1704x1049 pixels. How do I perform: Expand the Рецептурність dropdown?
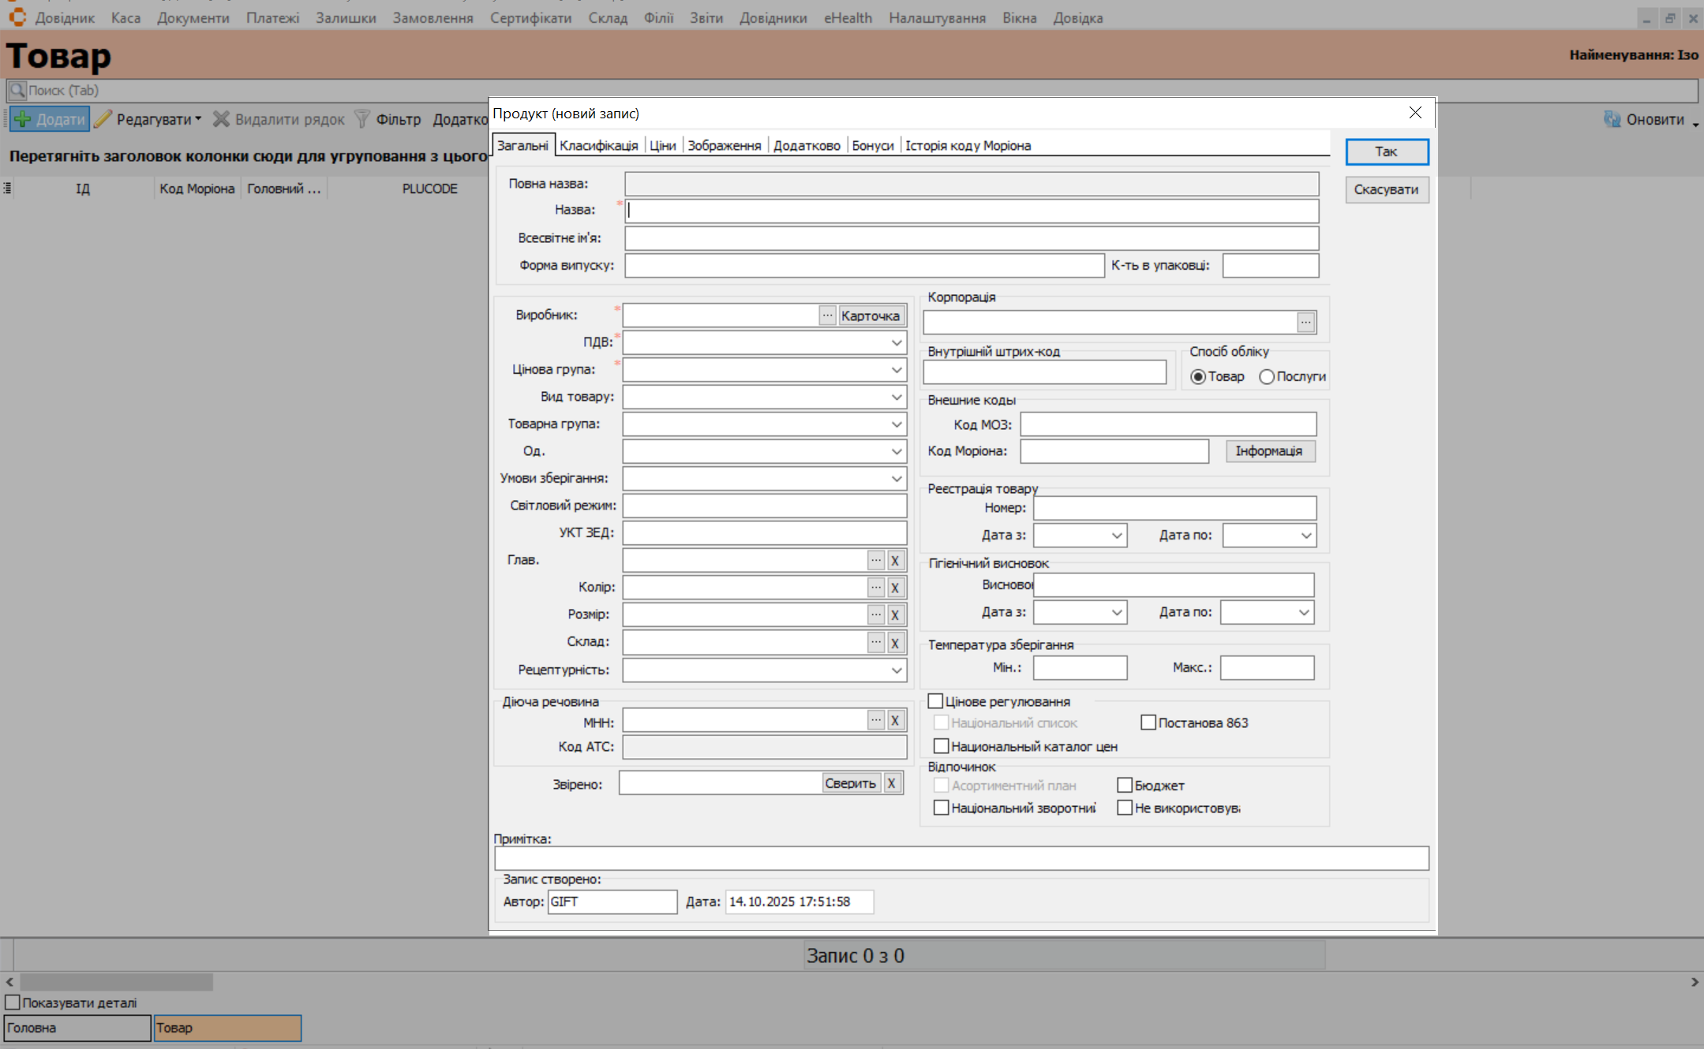click(897, 670)
